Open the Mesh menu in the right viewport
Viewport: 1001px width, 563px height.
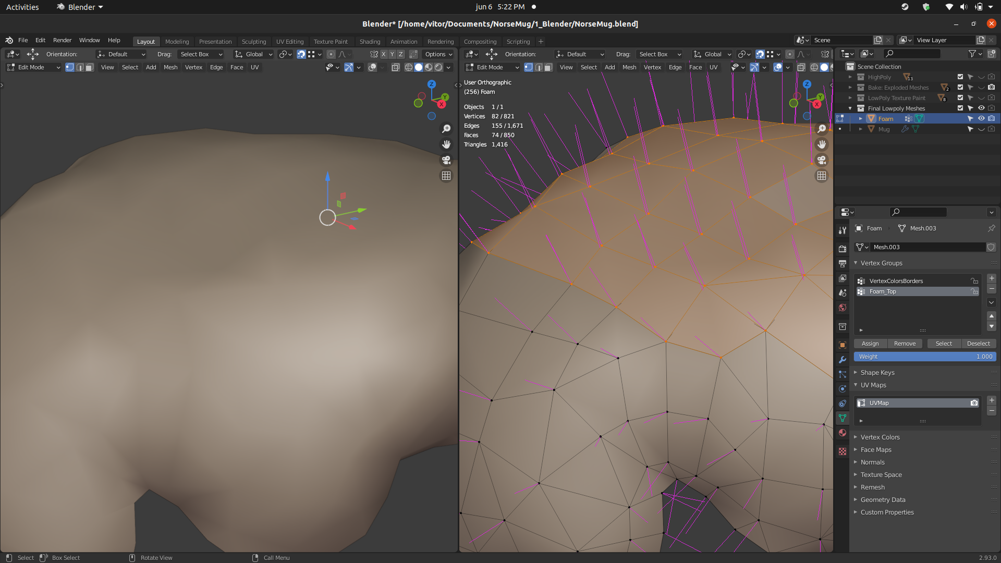point(629,67)
